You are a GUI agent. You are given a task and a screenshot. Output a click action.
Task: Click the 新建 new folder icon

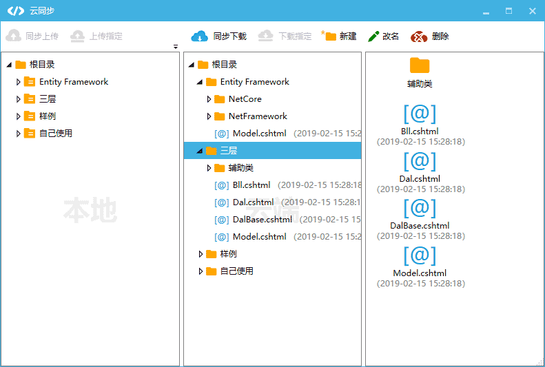pos(329,36)
